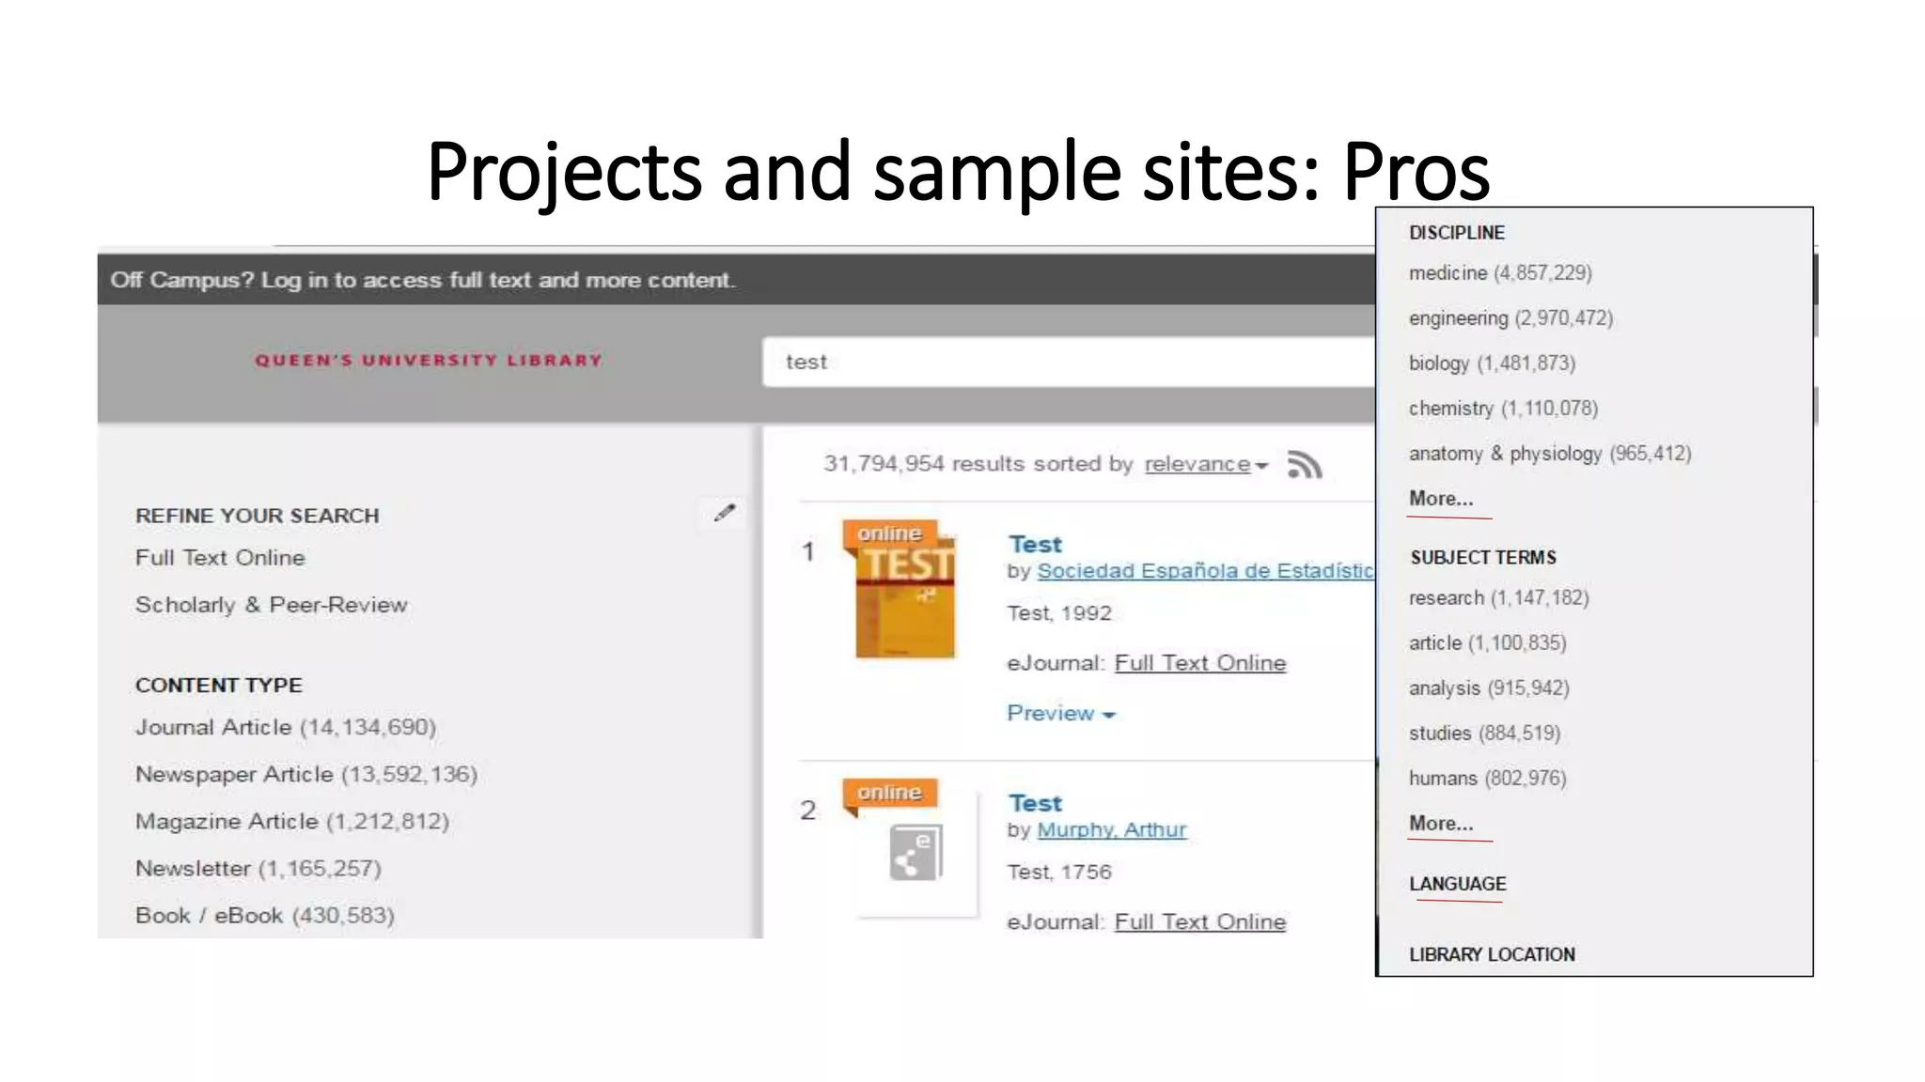Click the Subject Terms facet heading
1925x1082 pixels.
[1483, 557]
